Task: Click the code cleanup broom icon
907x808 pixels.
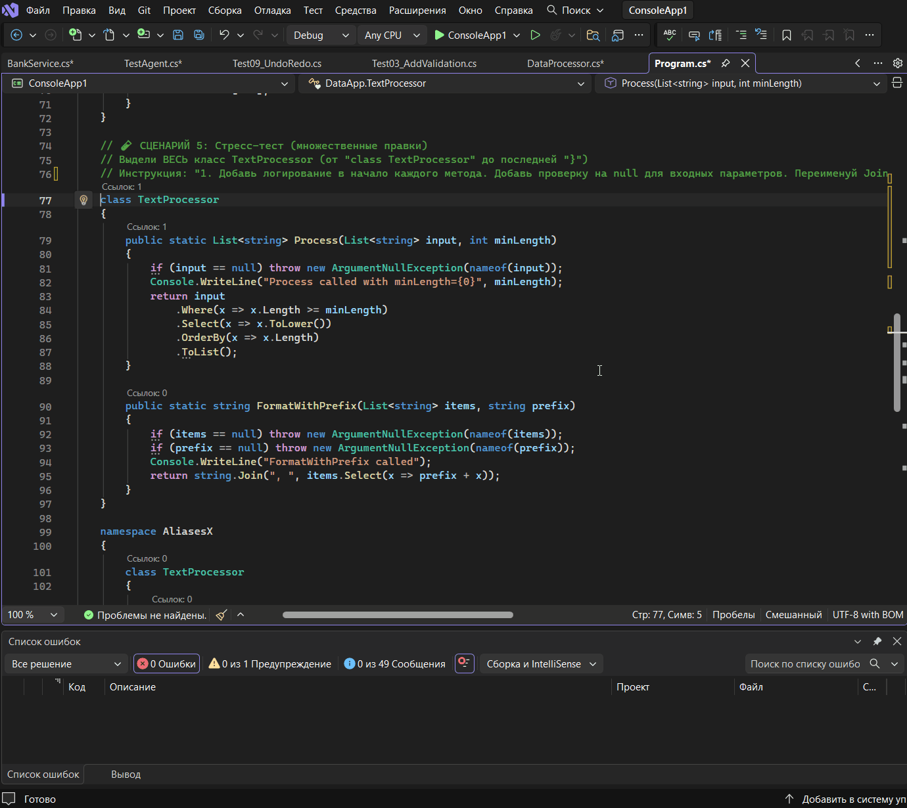Action: (x=221, y=615)
